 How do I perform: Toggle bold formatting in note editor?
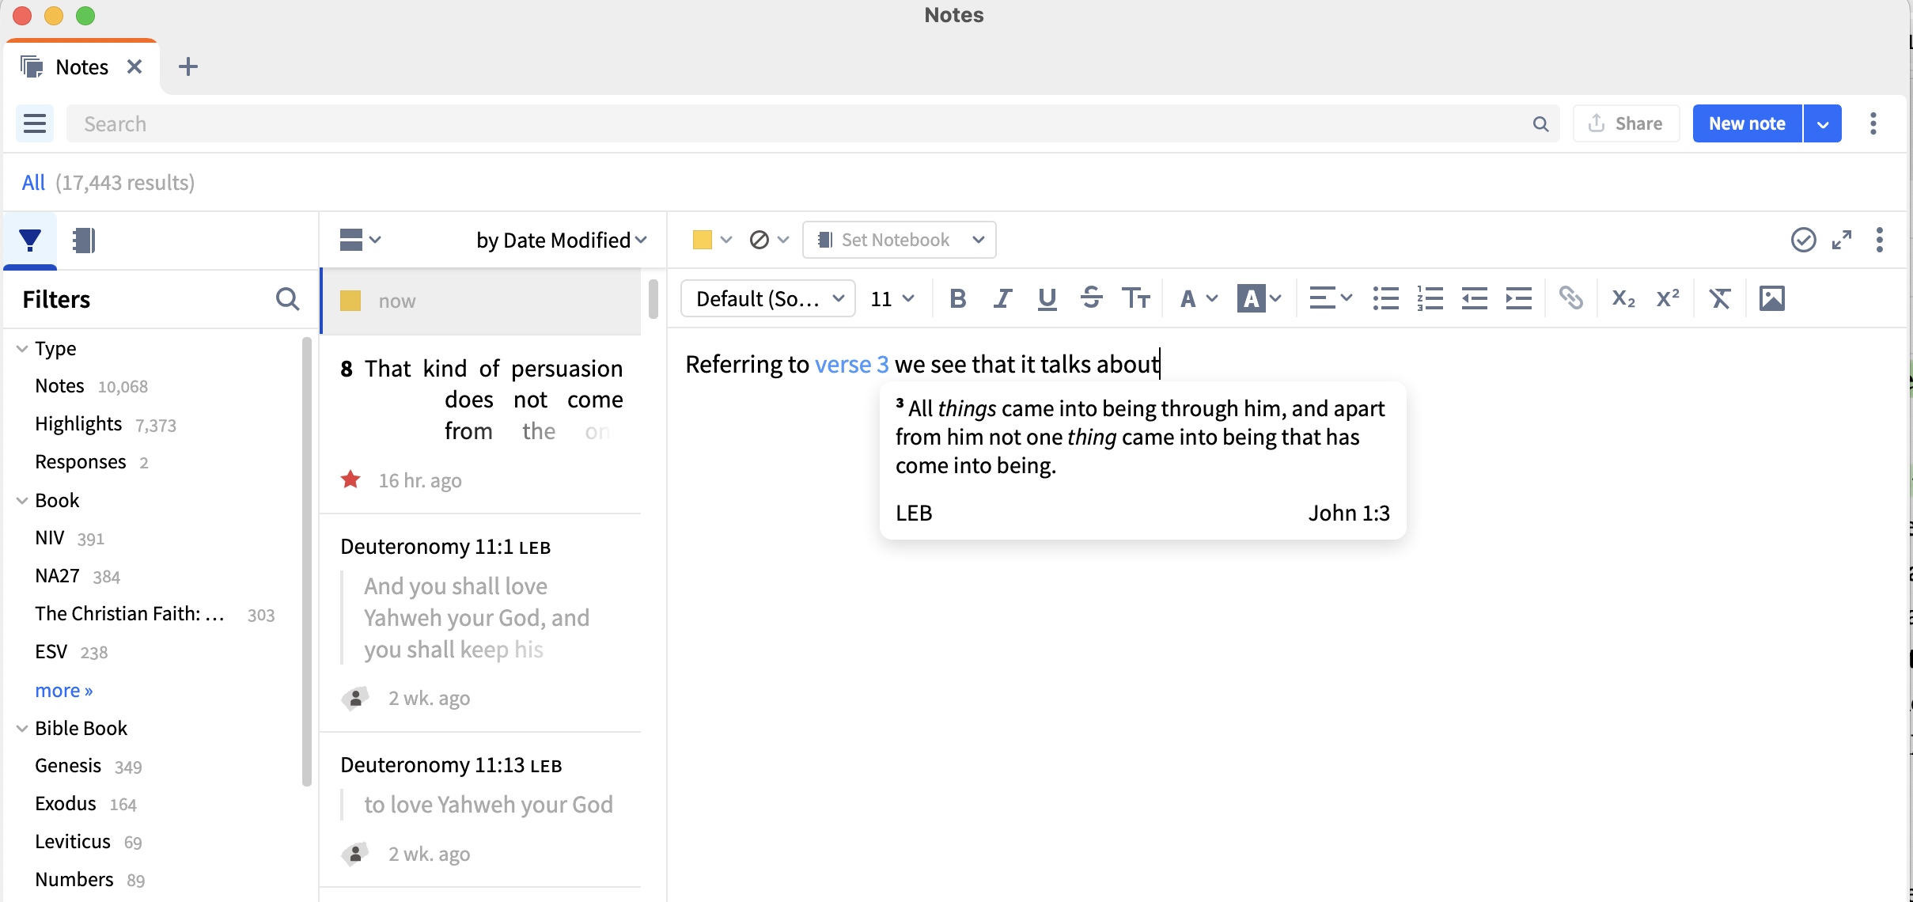point(957,298)
